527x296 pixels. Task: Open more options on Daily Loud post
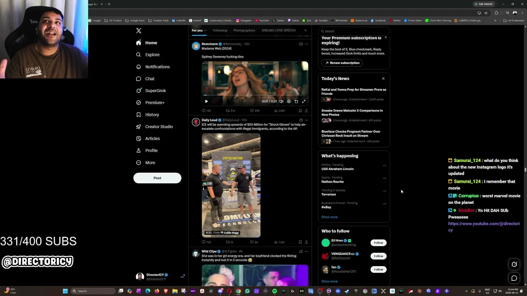[x=306, y=120]
